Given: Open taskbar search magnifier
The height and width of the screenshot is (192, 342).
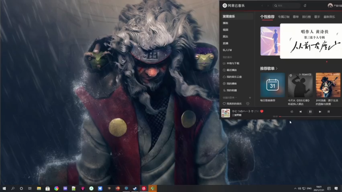Looking at the screenshot, I should click(13, 189).
